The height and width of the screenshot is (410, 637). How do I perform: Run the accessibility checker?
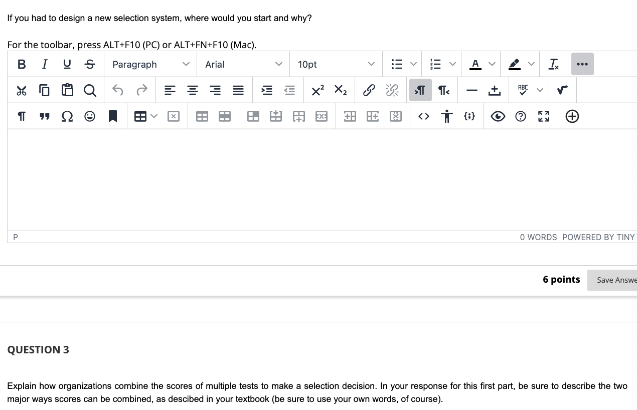click(x=447, y=116)
